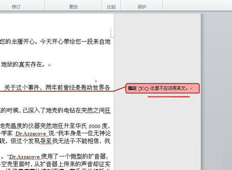Click the line 从扩音器上传来的声音却证实
The width and height of the screenshot is (232, 170).
coord(55,164)
